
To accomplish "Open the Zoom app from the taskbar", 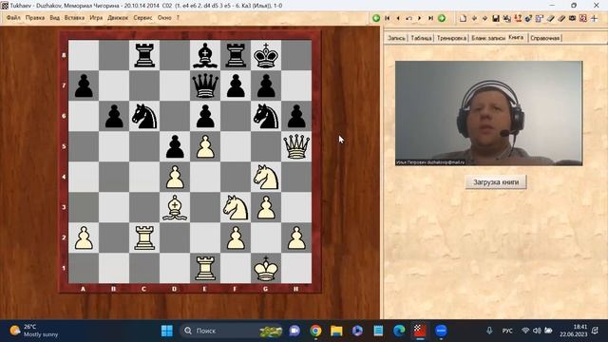I will [x=441, y=331].
